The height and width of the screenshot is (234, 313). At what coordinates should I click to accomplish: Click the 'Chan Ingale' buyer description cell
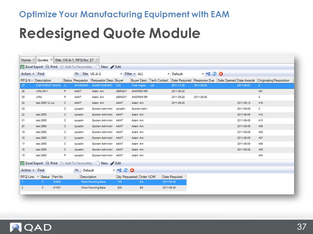[139, 85]
